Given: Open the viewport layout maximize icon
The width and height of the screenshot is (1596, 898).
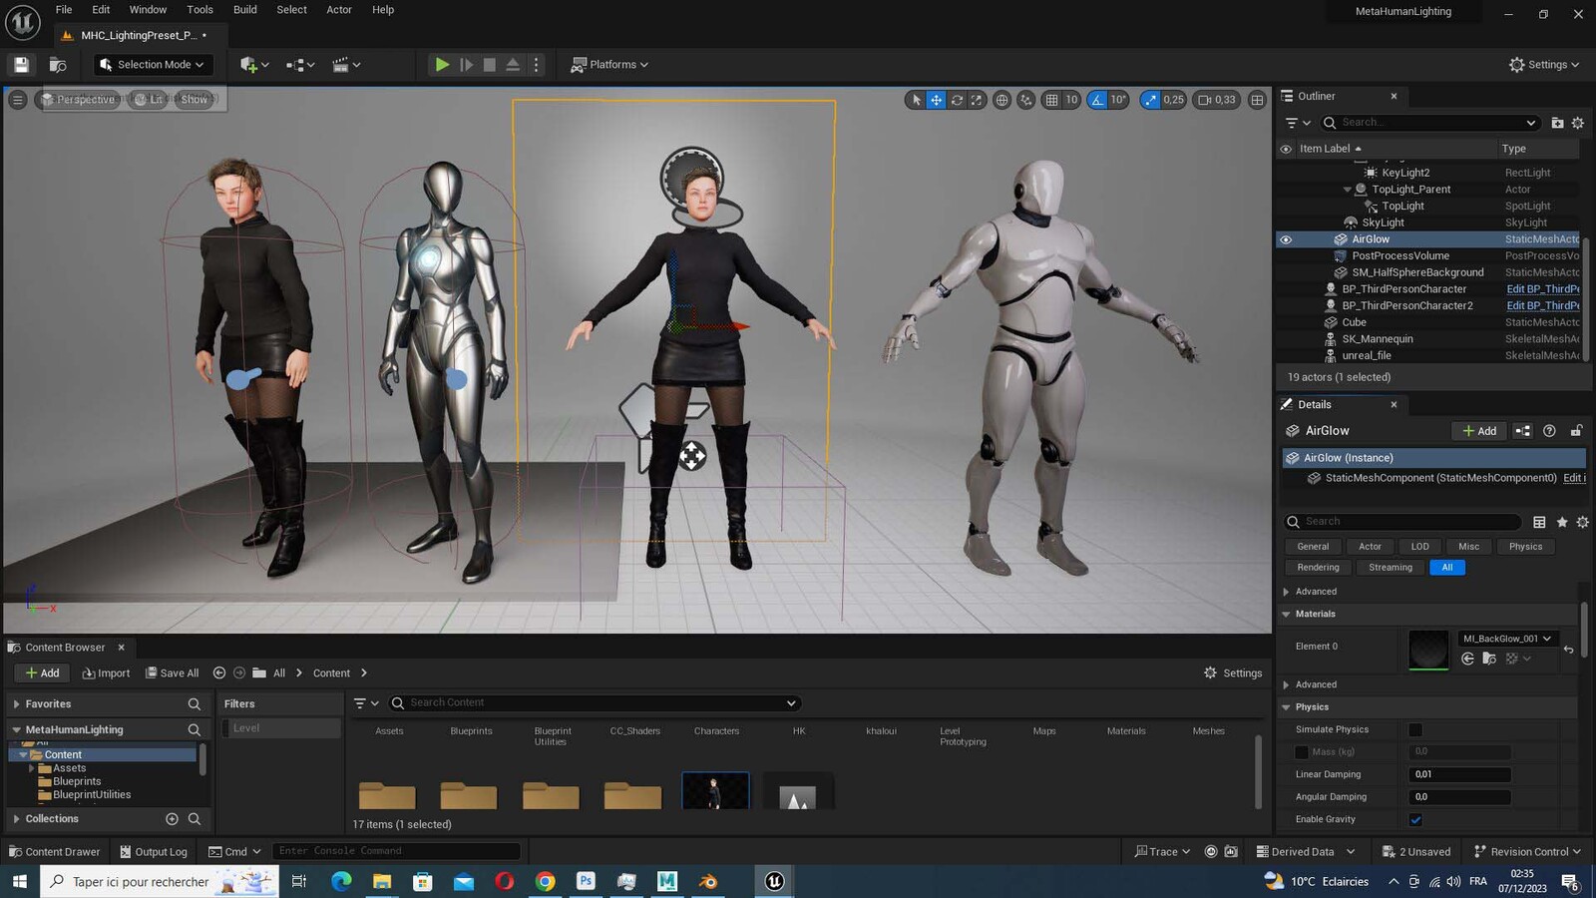Looking at the screenshot, I should click(1257, 100).
